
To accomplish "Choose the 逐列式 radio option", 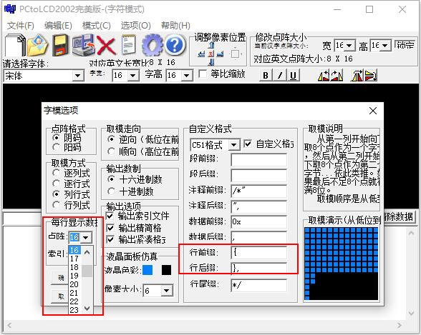I will coord(56,173).
